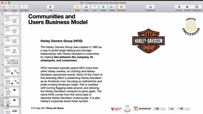The height and width of the screenshot is (114, 203).
Task: Click the copyright footer Wong Jeh Shyan
Action: pyautogui.click(x=47, y=108)
